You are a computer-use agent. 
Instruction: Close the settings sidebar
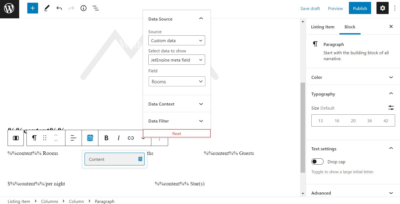pyautogui.click(x=391, y=26)
